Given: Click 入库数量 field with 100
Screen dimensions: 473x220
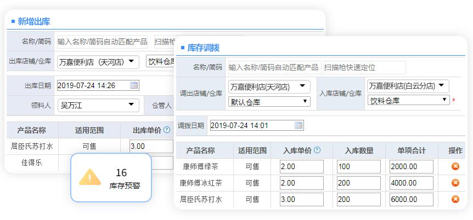Looking at the screenshot, I should (x=359, y=166).
